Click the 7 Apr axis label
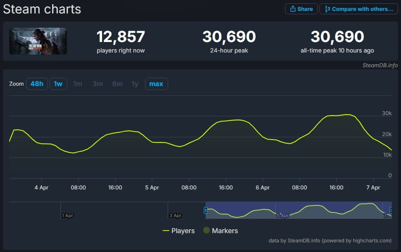This screenshot has height=252, width=401. [x=373, y=188]
